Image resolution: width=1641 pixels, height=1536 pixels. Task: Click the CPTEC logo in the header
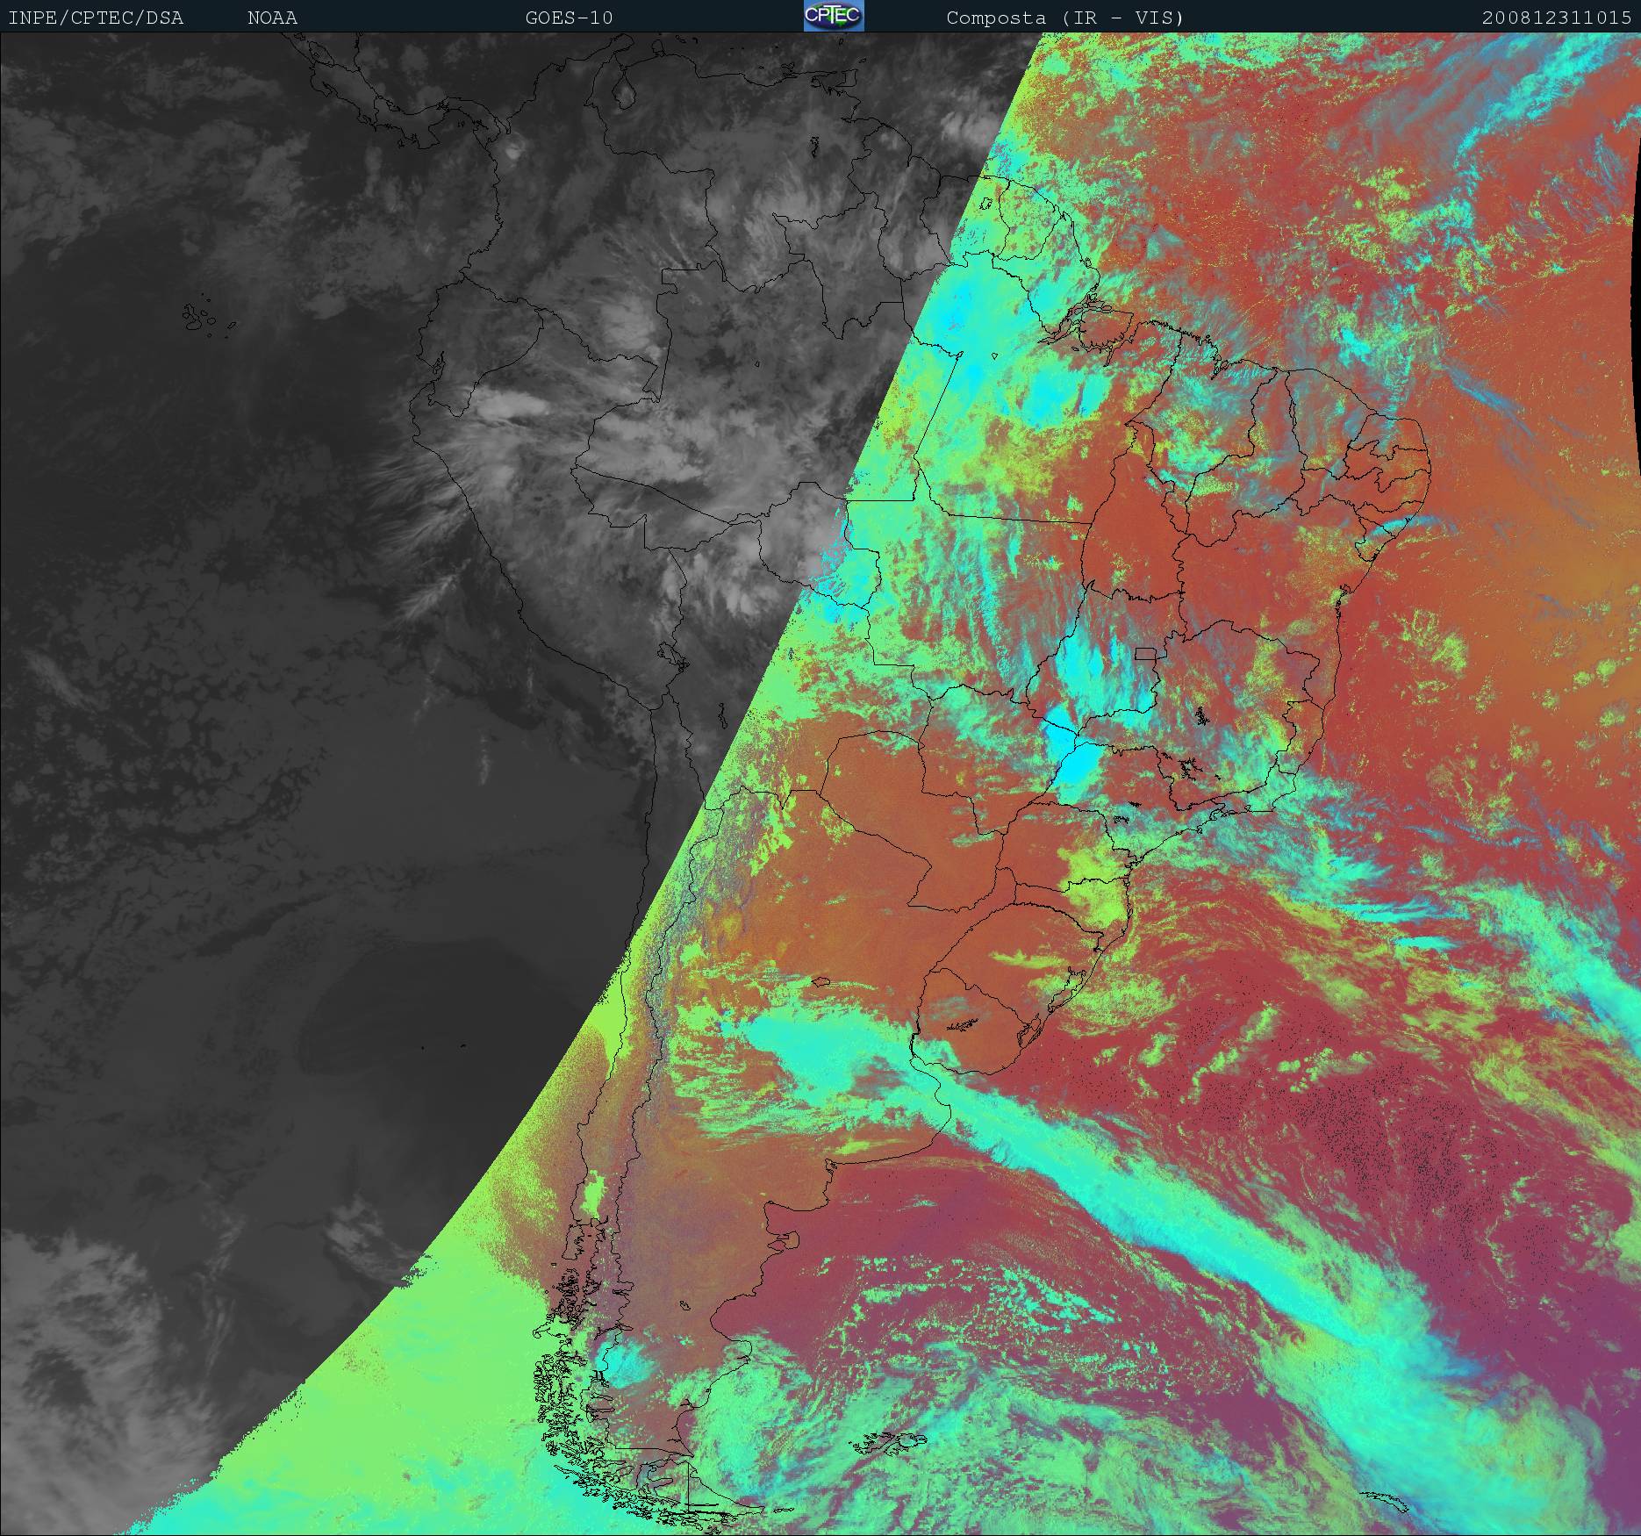pyautogui.click(x=834, y=16)
